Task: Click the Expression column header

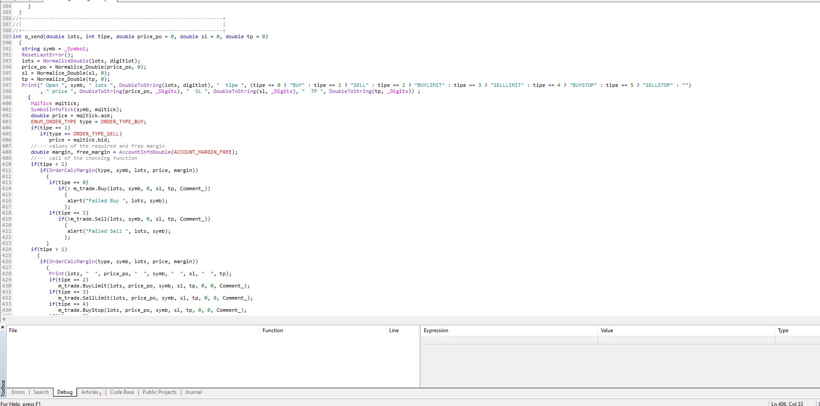Action: pos(510,330)
